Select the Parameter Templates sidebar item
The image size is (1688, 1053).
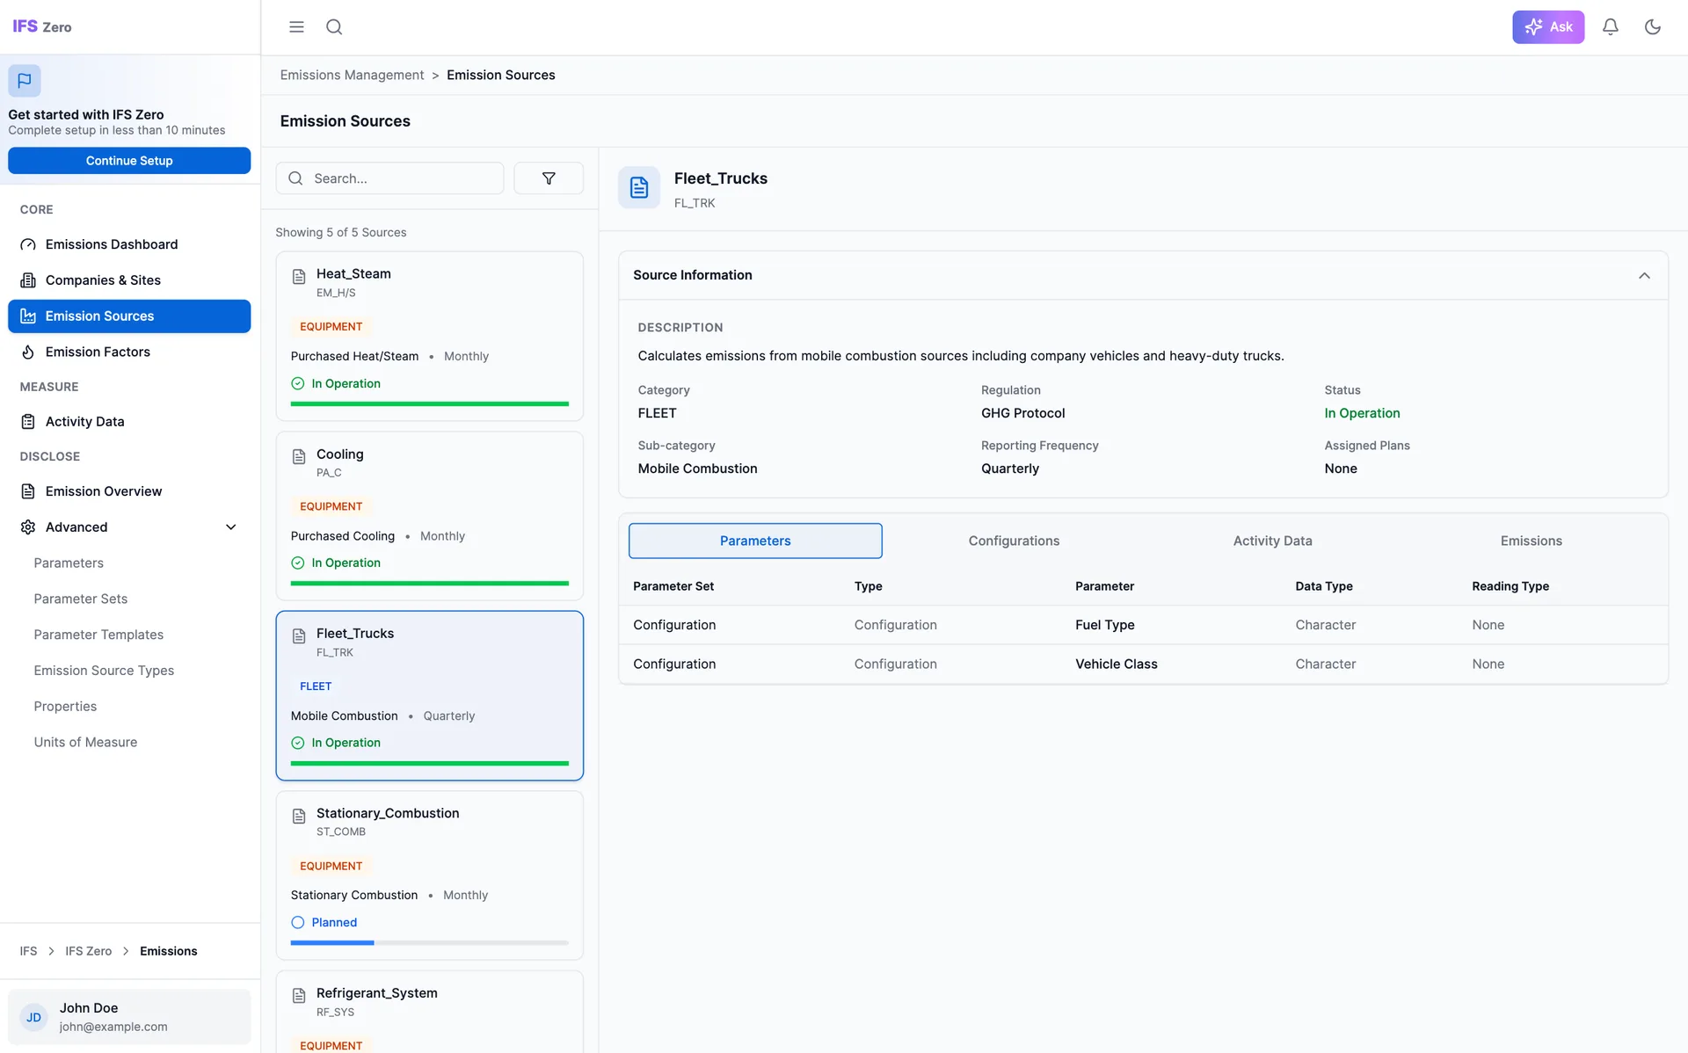click(98, 635)
